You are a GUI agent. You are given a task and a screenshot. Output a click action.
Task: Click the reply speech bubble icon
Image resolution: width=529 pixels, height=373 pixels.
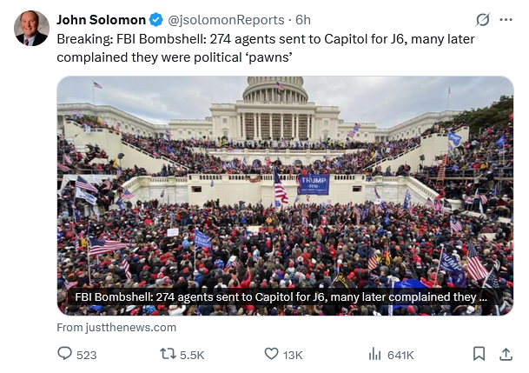tap(64, 354)
